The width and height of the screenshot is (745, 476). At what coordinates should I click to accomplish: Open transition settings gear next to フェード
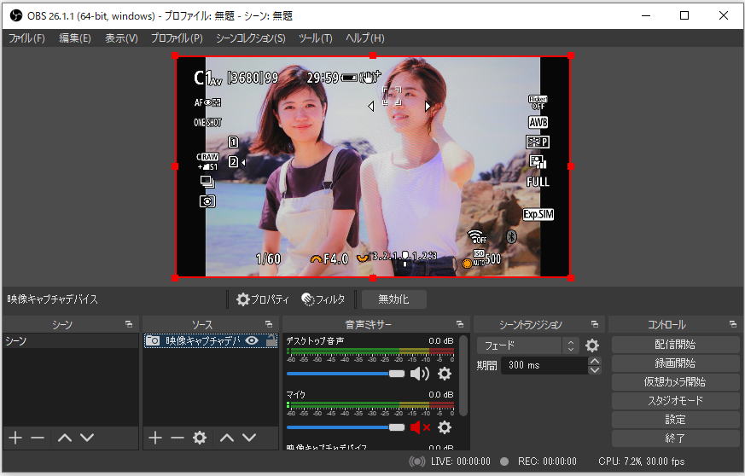(592, 345)
